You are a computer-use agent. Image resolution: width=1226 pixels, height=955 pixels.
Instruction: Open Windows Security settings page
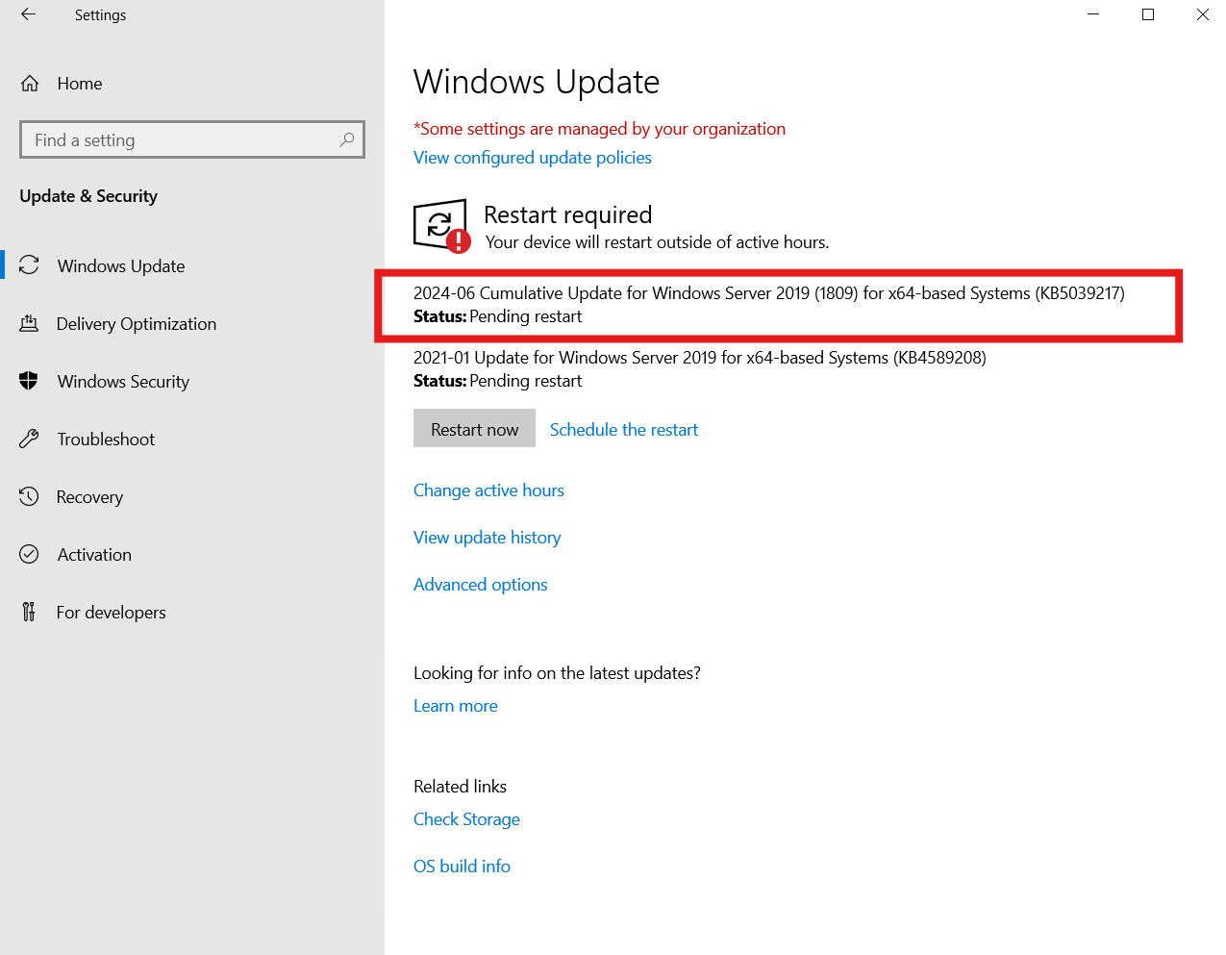(x=123, y=382)
